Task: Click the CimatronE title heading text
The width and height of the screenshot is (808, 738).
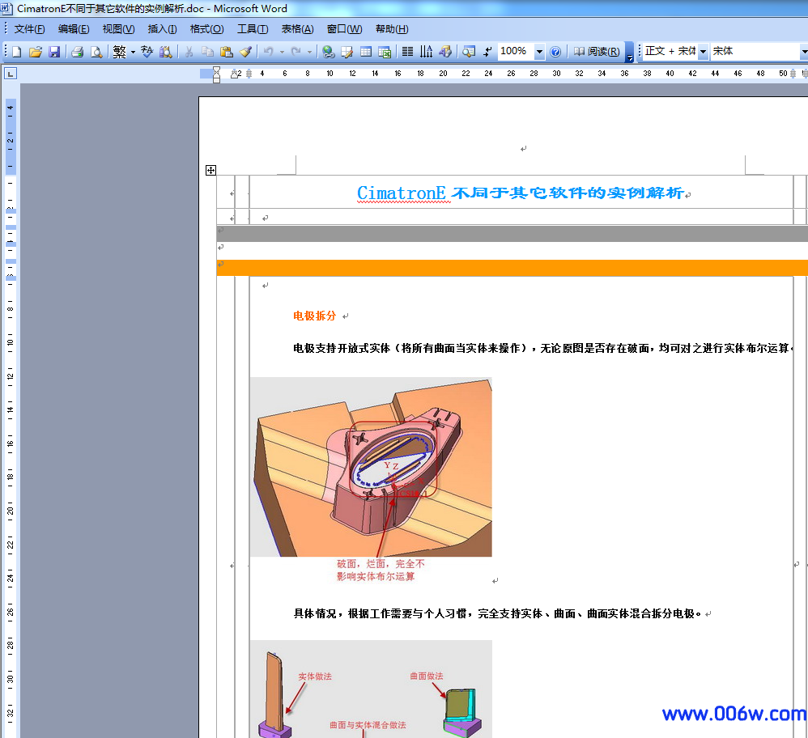Action: pos(521,193)
